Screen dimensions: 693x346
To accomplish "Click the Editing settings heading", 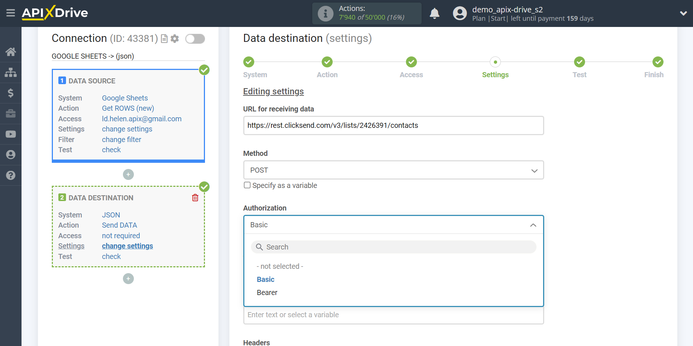I will 274,91.
